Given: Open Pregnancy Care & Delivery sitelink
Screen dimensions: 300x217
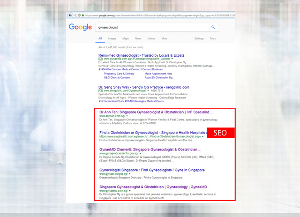Looking at the screenshot, I should [119, 74].
